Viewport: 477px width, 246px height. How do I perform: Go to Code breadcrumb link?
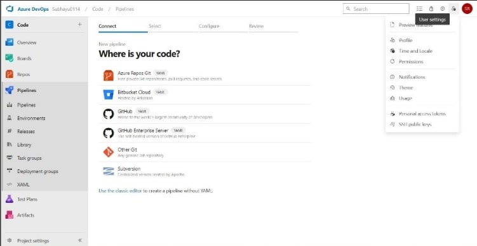click(x=98, y=9)
